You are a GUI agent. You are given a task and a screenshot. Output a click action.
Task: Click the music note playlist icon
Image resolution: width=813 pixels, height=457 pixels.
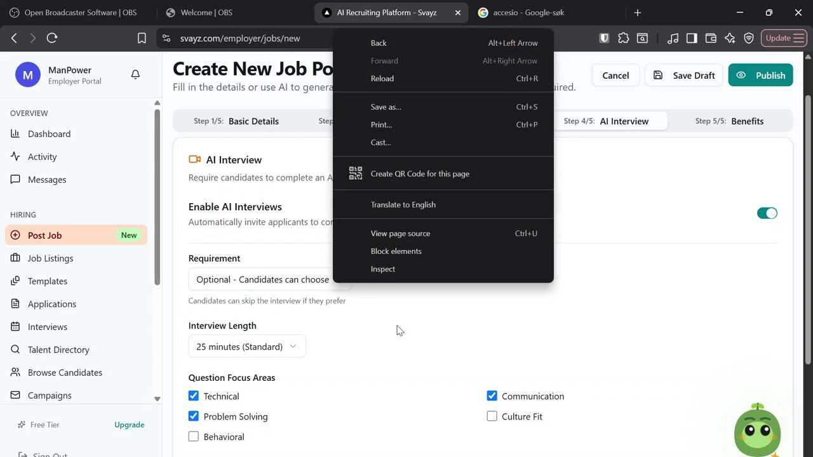pos(673,38)
